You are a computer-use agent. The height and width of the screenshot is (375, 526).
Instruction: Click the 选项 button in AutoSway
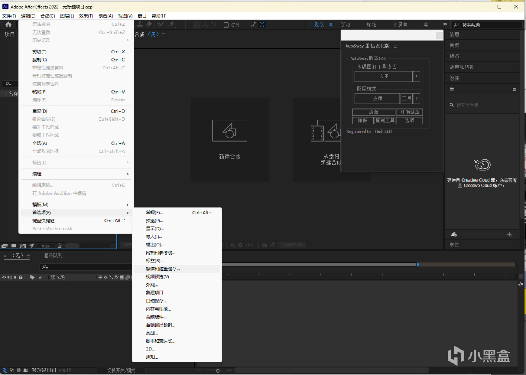410,121
